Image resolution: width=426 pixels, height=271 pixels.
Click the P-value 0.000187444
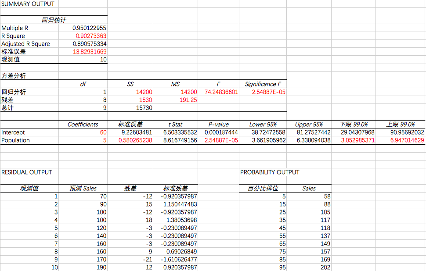pos(221,132)
